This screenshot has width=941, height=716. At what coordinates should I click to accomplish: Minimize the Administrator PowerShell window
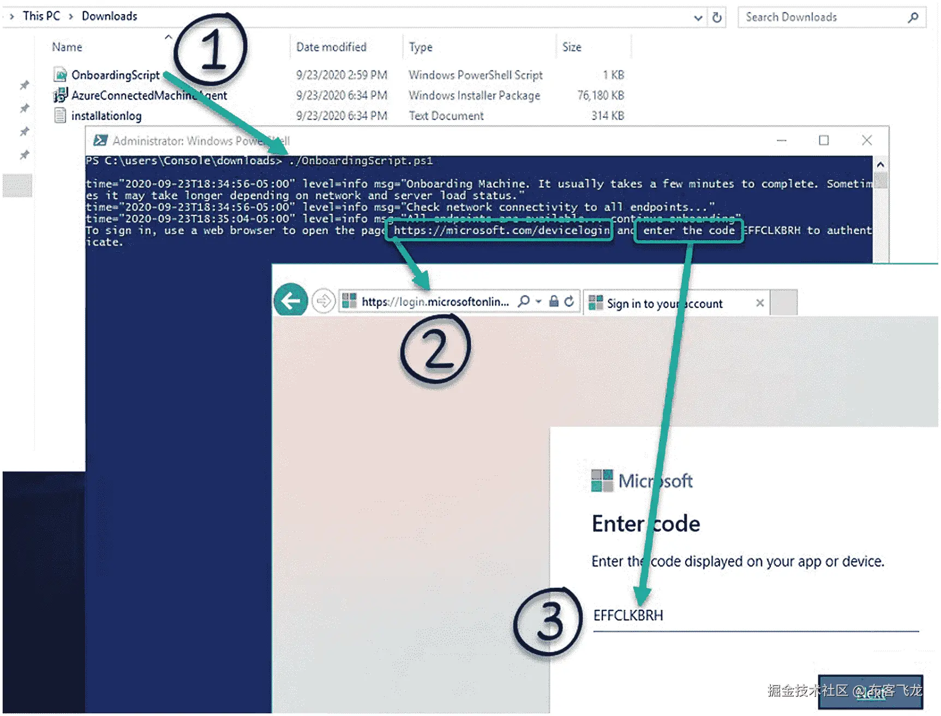point(782,141)
